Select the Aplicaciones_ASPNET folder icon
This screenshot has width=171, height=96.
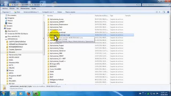tap(48, 22)
